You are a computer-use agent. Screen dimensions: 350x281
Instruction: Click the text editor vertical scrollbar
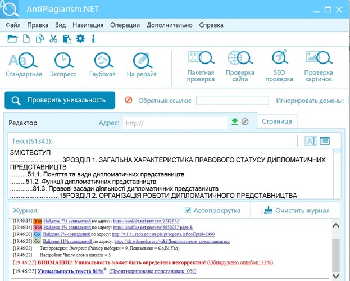[x=337, y=174]
